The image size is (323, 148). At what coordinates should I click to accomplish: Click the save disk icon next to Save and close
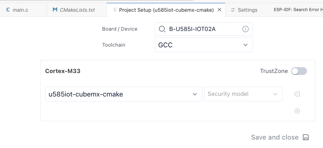pyautogui.click(x=306, y=137)
